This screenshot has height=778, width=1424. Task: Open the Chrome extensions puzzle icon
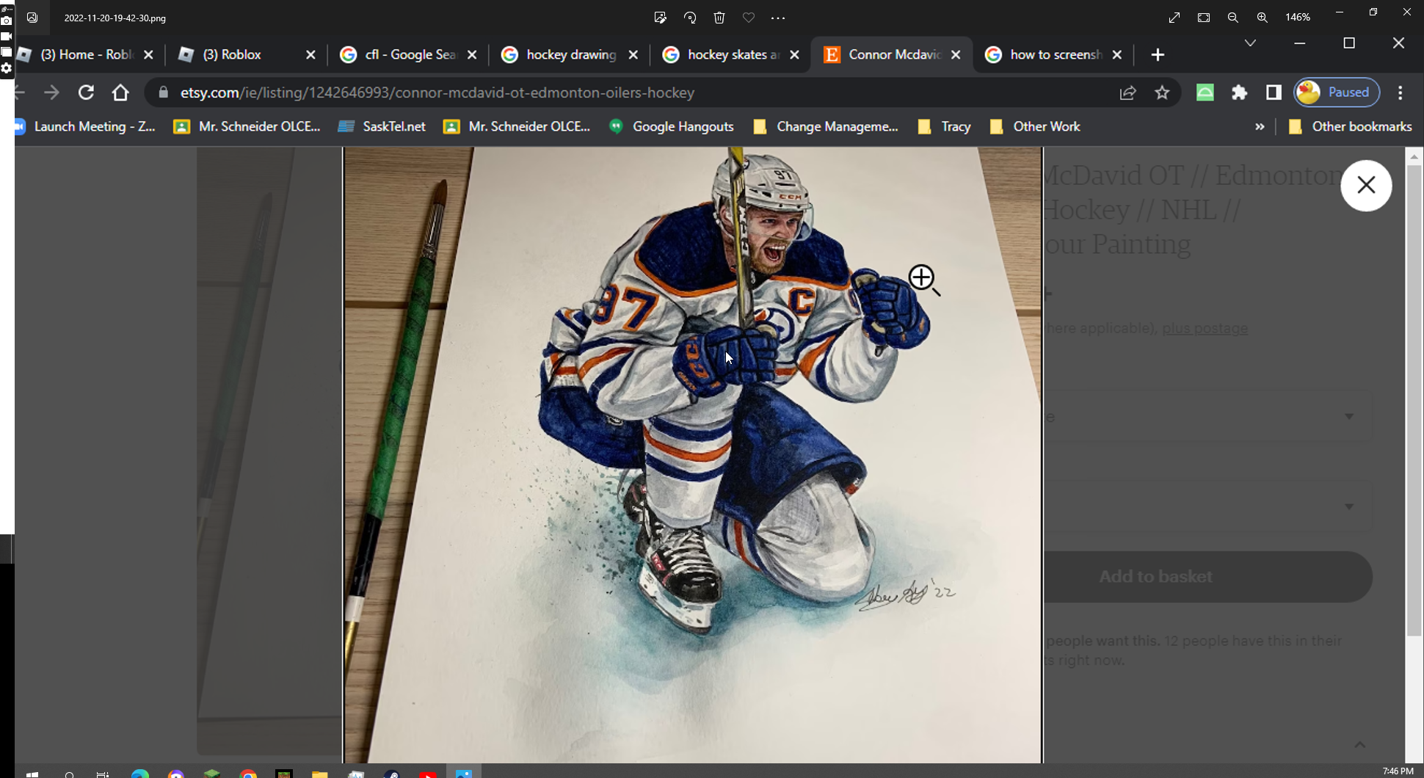[1239, 92]
